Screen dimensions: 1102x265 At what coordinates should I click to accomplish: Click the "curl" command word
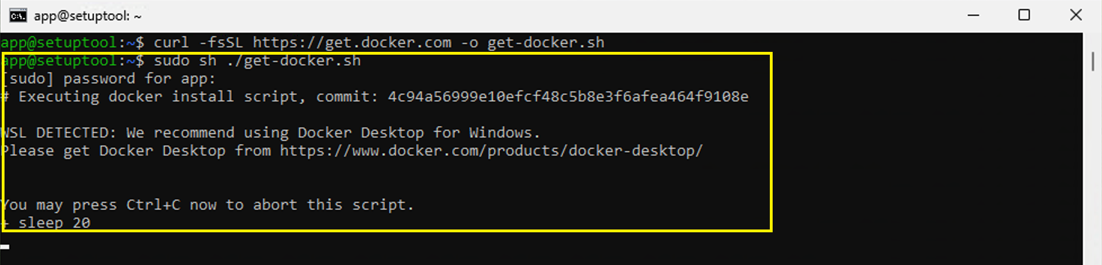tap(171, 42)
